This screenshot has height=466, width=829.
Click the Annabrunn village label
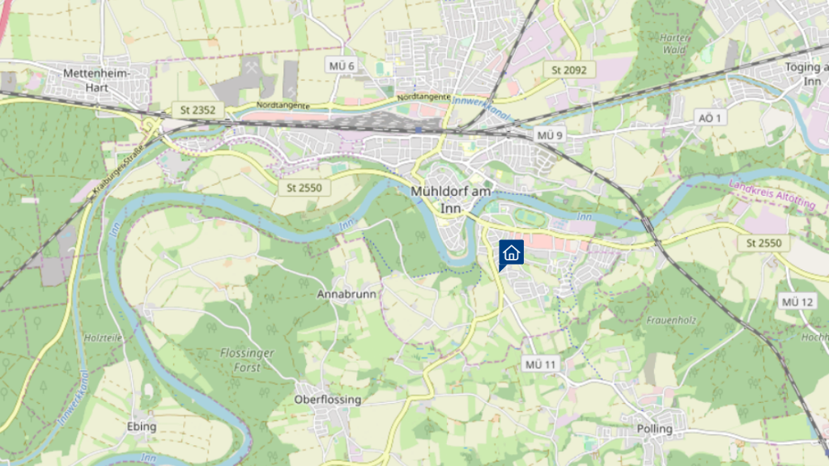coord(346,294)
